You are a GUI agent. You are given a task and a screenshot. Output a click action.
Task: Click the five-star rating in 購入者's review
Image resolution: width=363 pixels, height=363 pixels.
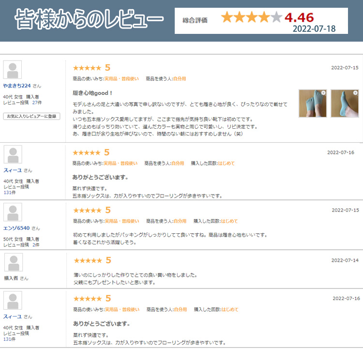(x=87, y=260)
